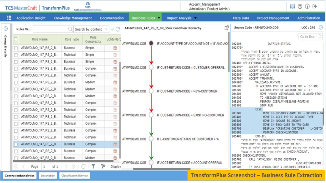The image size is (326, 183).
Task: Open the Documentation menu
Action: coord(112,18)
